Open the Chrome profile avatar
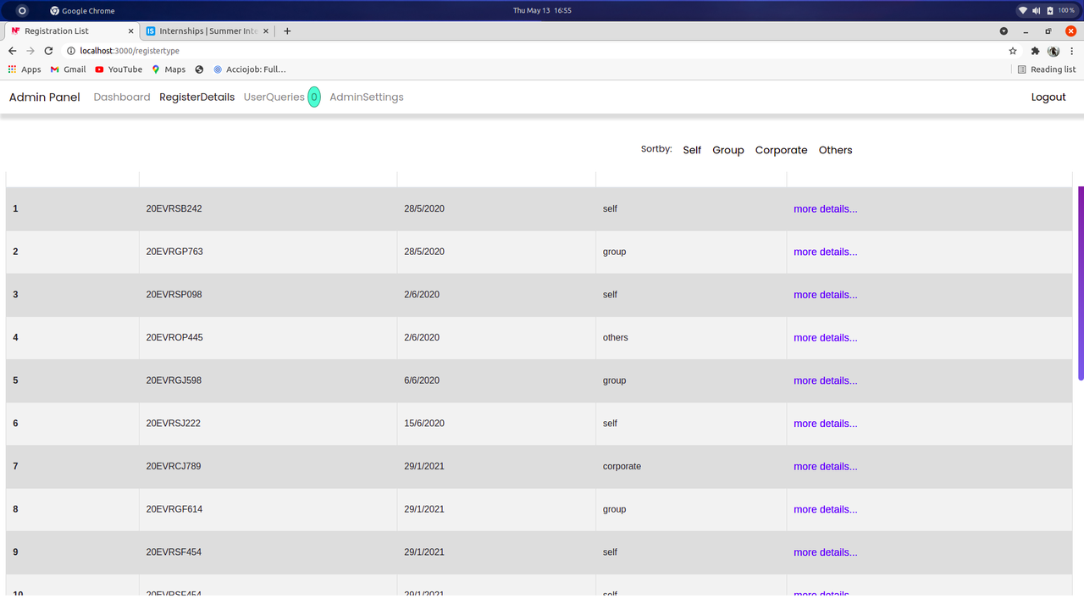This screenshot has height=610, width=1084. [x=1054, y=51]
